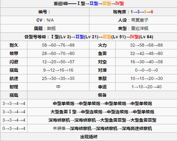This screenshot has height=141, width=177.
Task: Click the 0→3→4→4 capacity cell
Action: pyautogui.click(x=14, y=129)
